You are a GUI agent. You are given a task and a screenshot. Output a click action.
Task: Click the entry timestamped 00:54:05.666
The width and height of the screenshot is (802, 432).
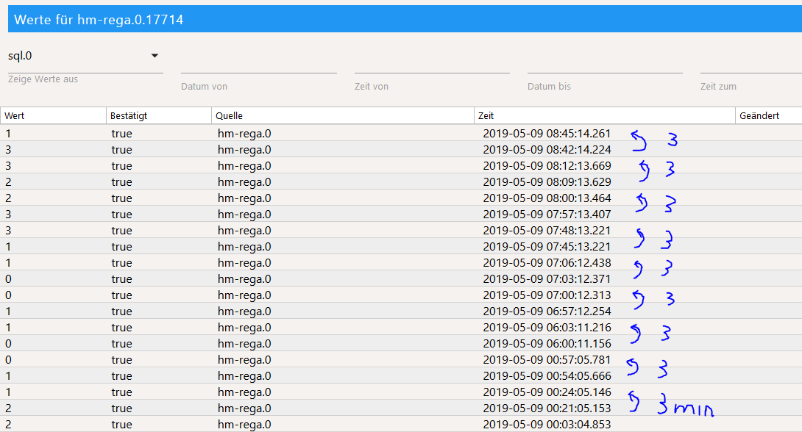pos(547,376)
